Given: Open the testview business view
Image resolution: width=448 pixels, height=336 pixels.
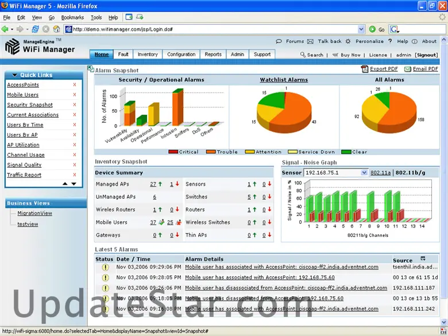Looking at the screenshot, I should coord(28,224).
